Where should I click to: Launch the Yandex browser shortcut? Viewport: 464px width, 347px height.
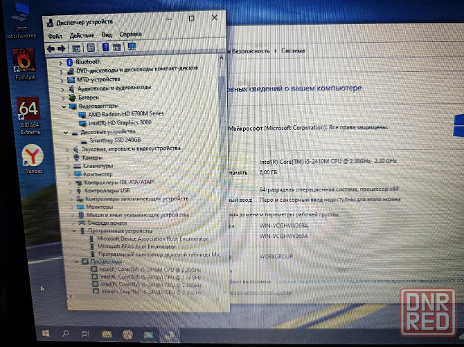(x=33, y=159)
